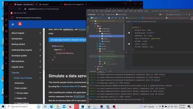This screenshot has height=109, width=193.
Task: Click the Select Opened File target icon
Action: [x=109, y=18]
